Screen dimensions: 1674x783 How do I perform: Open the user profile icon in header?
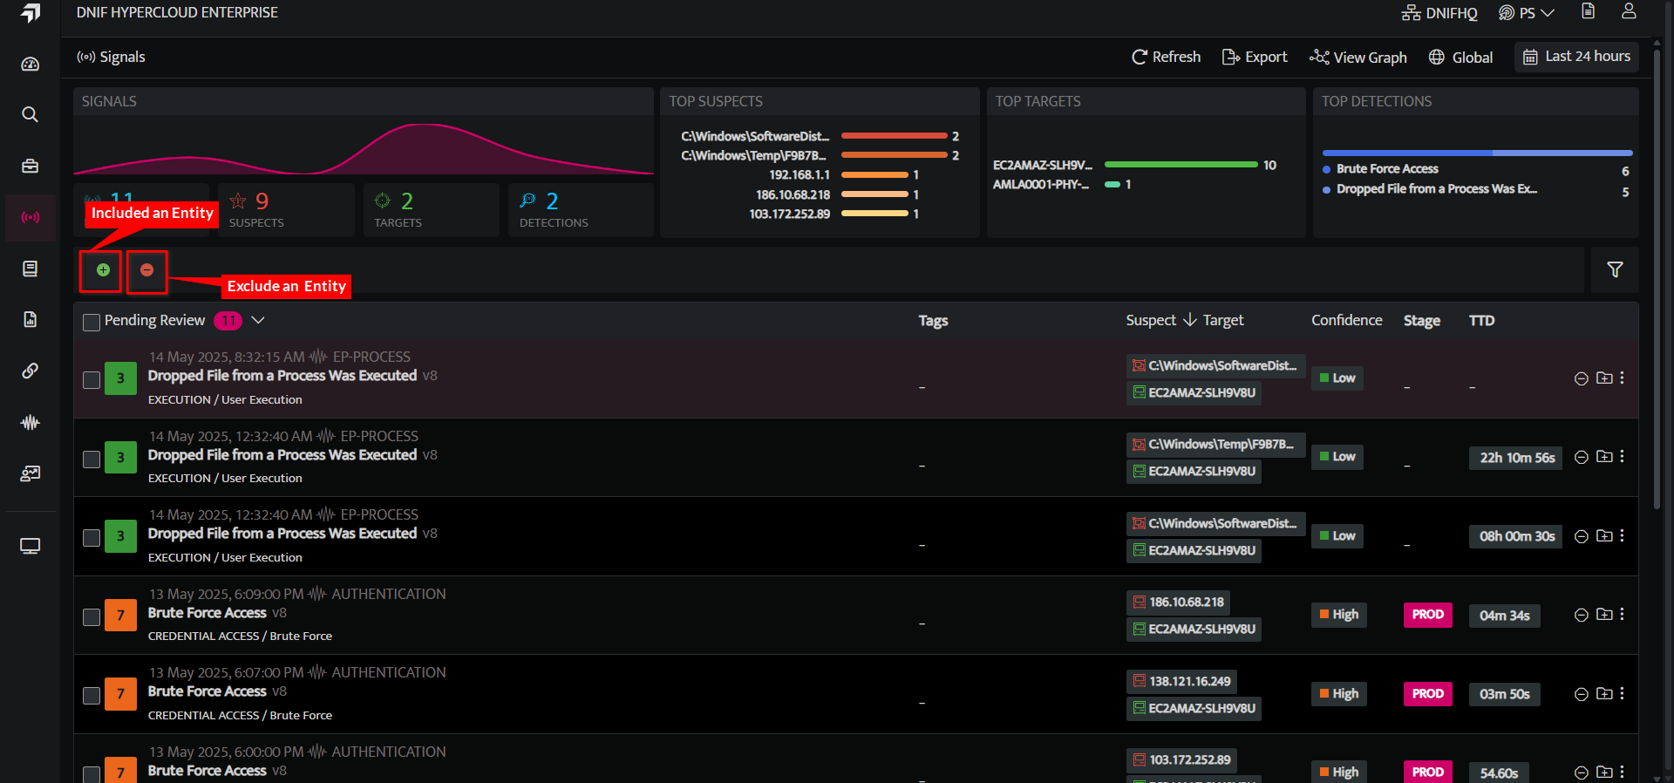(x=1629, y=11)
